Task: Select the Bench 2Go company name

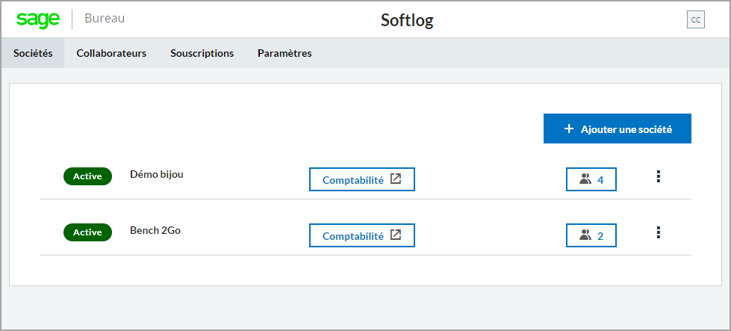Action: pyautogui.click(x=155, y=231)
